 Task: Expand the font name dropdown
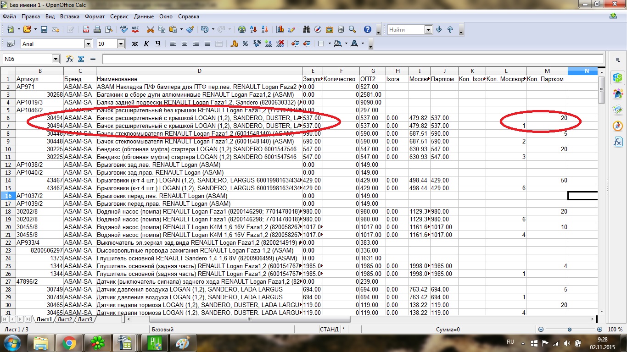coord(88,44)
